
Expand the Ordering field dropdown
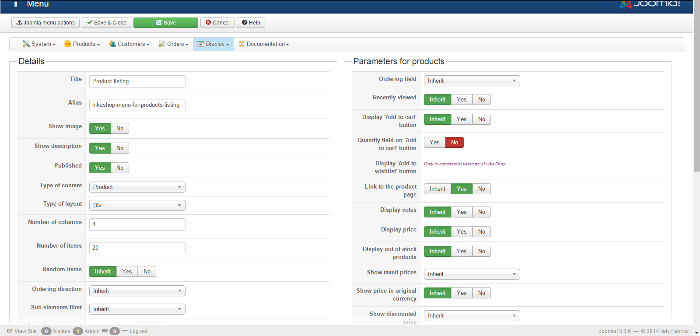coord(472,81)
